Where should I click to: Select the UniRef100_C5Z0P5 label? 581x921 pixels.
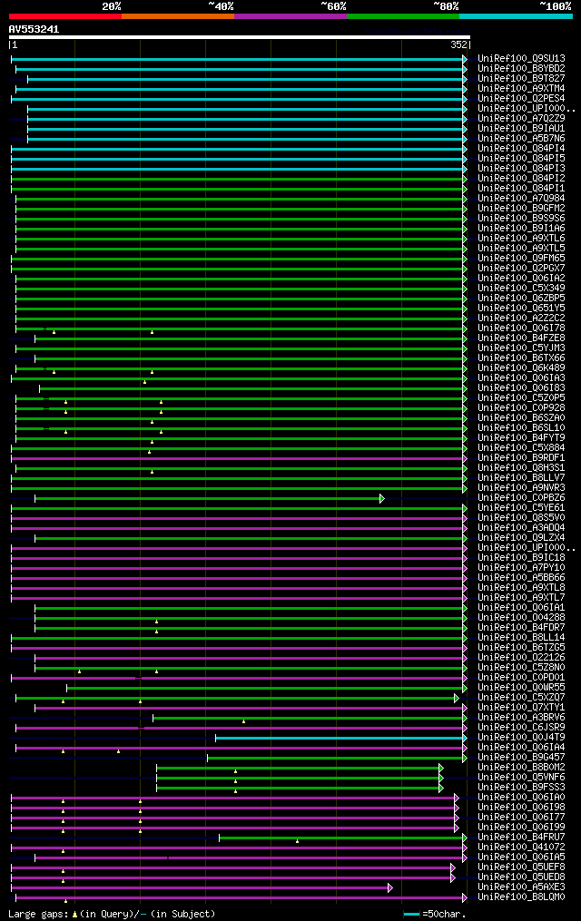[521, 398]
